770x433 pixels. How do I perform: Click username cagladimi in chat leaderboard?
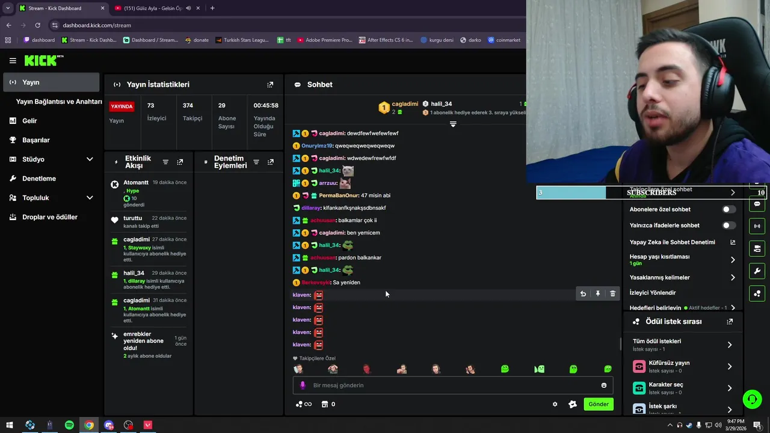click(405, 104)
